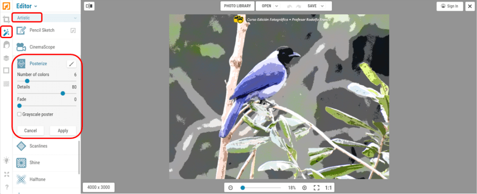Toggle the before/after compare view icon
The image size is (477, 194).
pos(89,6)
